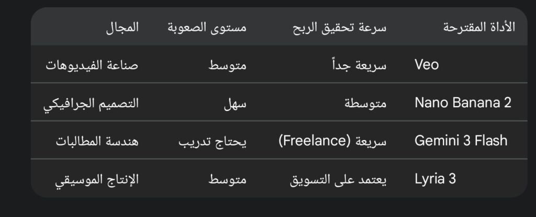Click the متوسطة profit speed cell

(x=366, y=102)
